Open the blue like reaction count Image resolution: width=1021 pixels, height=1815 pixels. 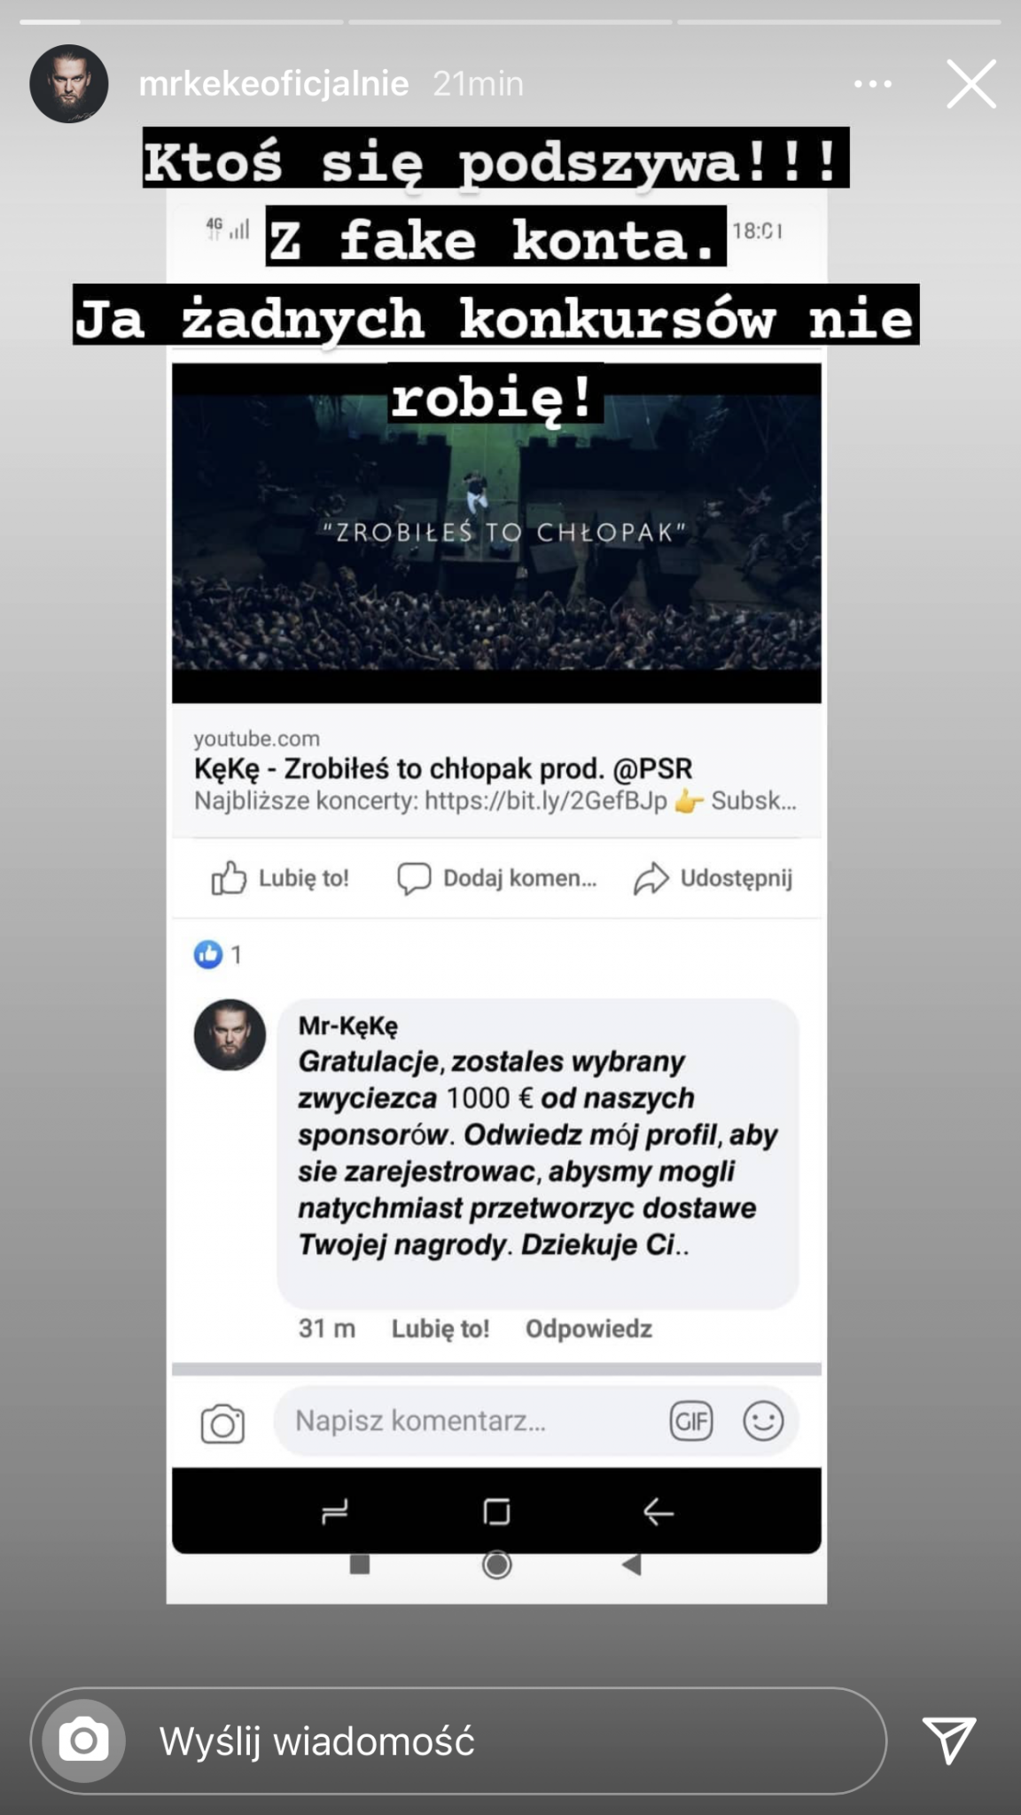tap(218, 954)
